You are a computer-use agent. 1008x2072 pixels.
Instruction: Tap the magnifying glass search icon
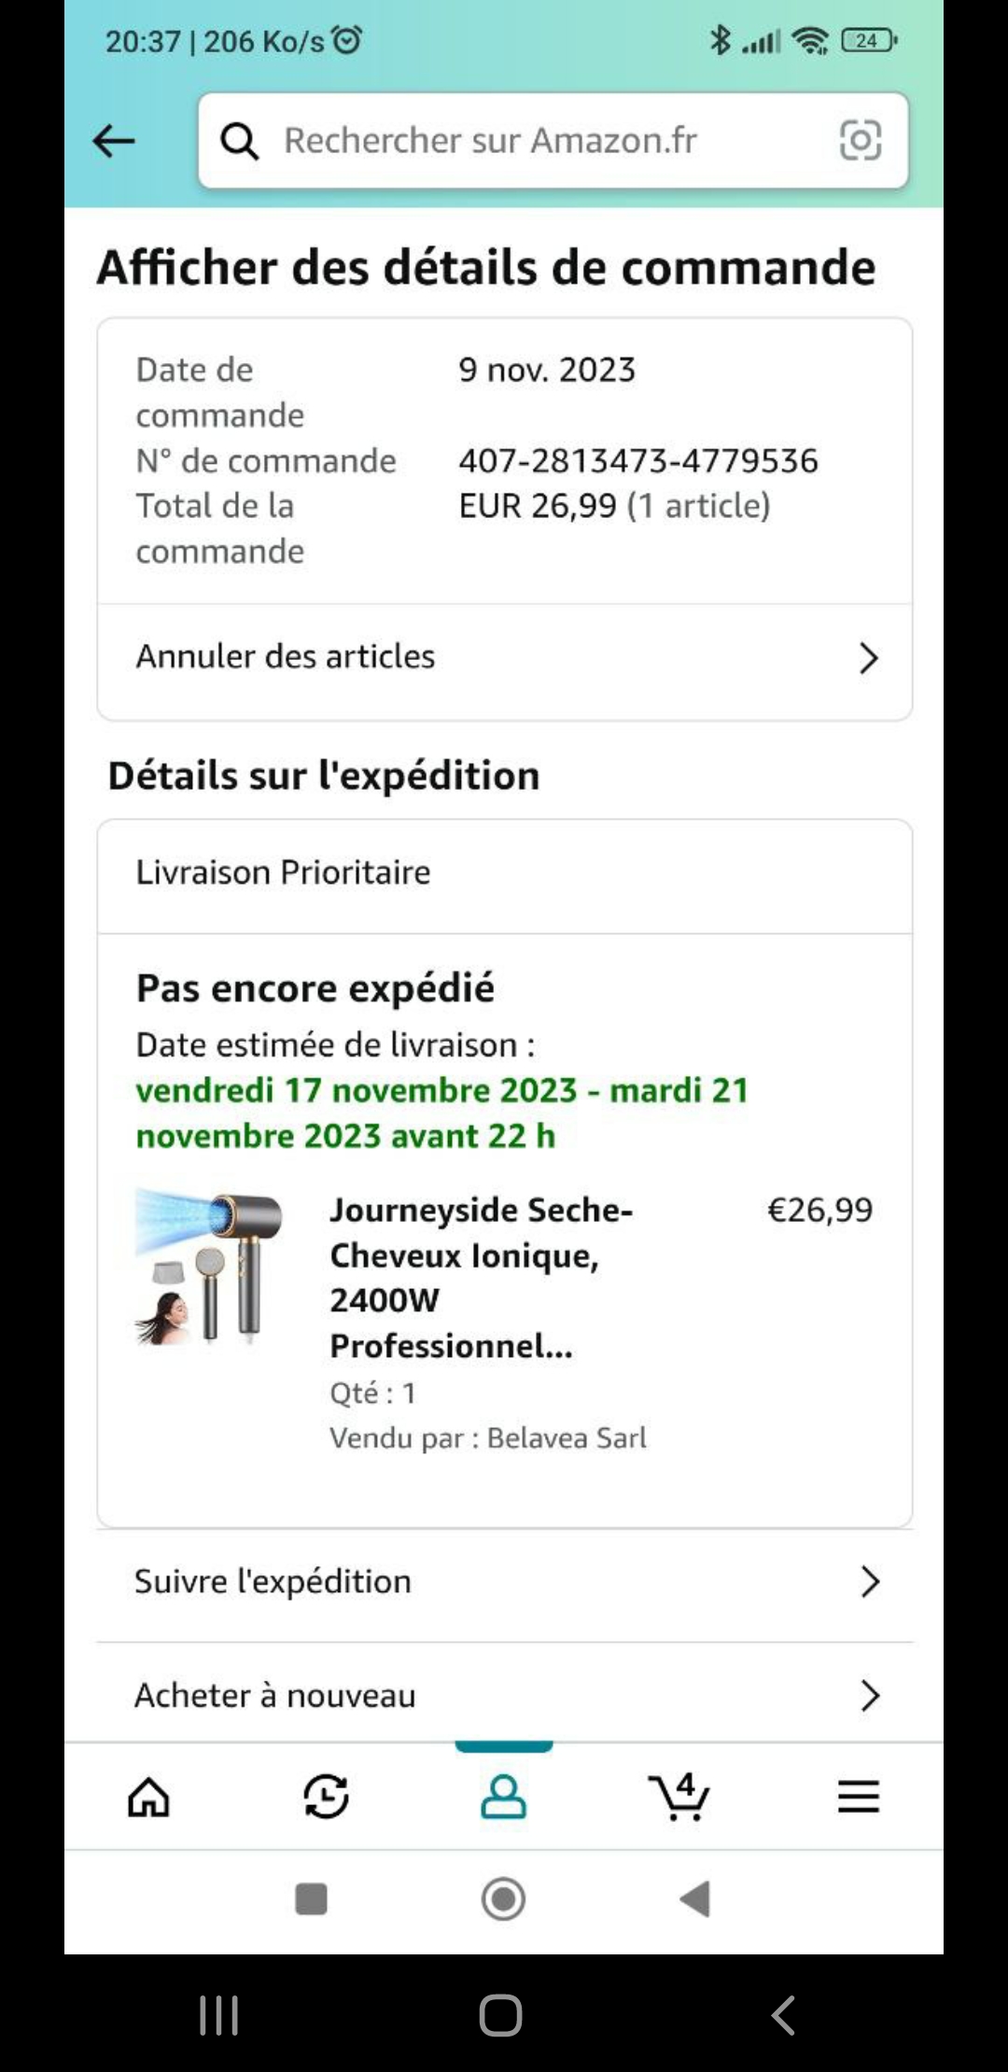pyautogui.click(x=240, y=142)
